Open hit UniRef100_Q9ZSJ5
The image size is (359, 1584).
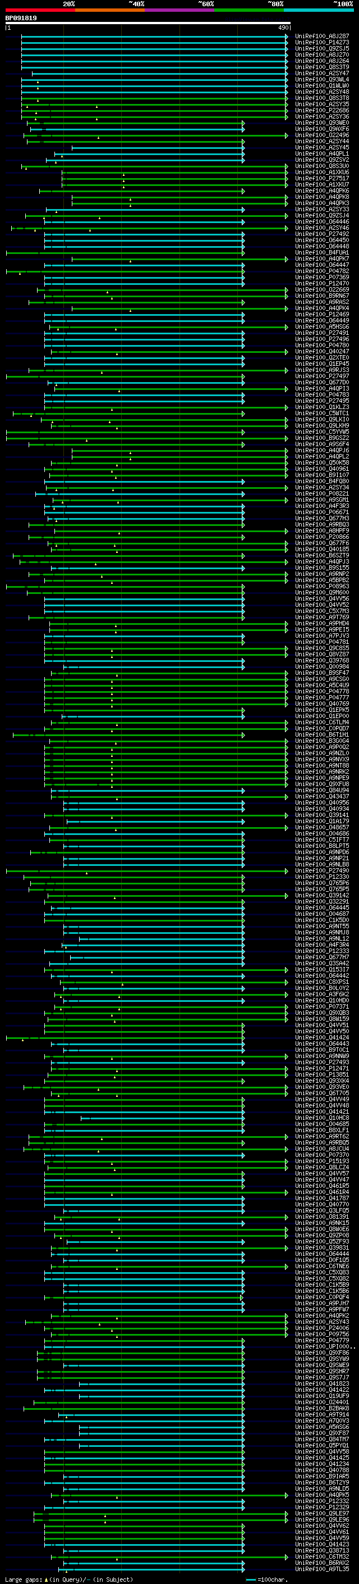(322, 48)
